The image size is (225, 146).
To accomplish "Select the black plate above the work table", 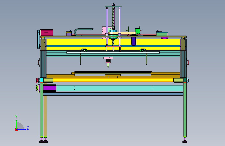I will point(113,72).
